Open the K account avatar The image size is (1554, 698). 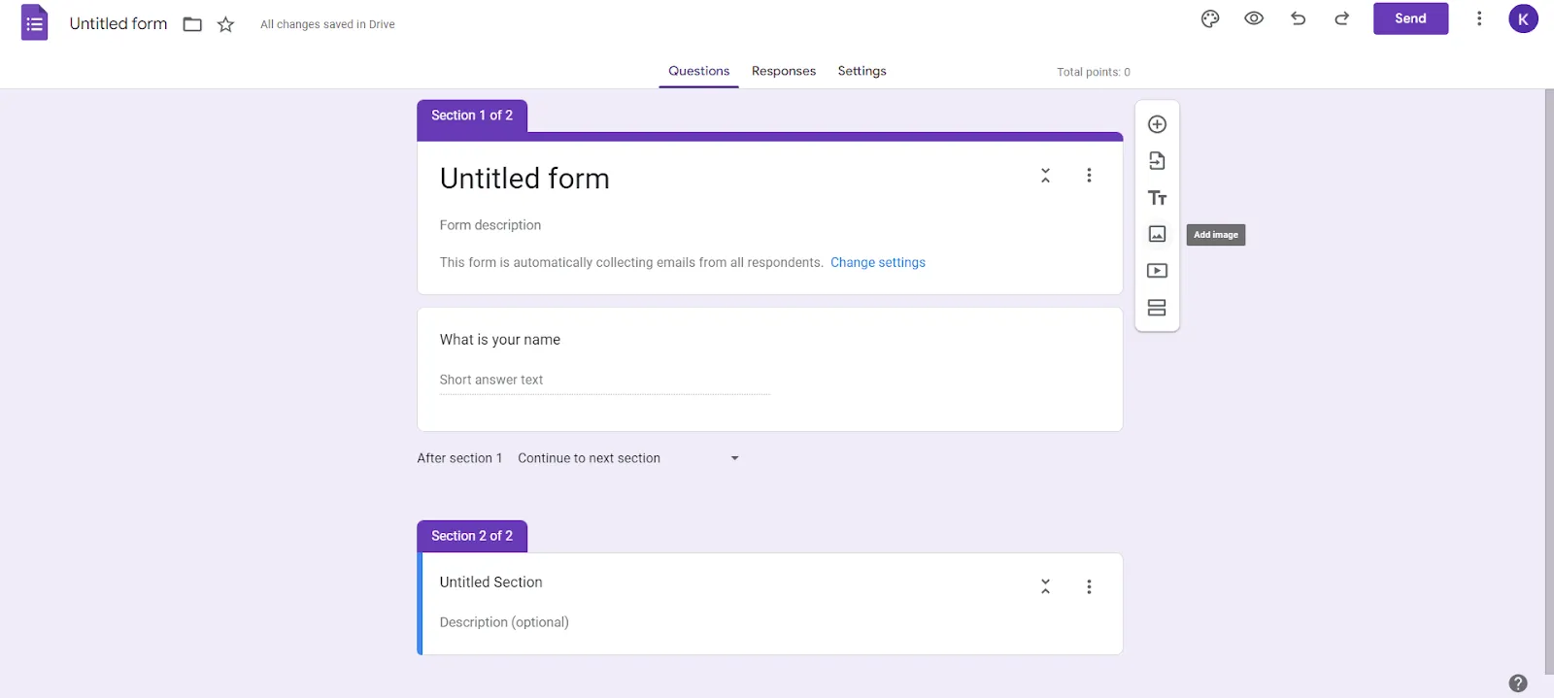(x=1523, y=18)
